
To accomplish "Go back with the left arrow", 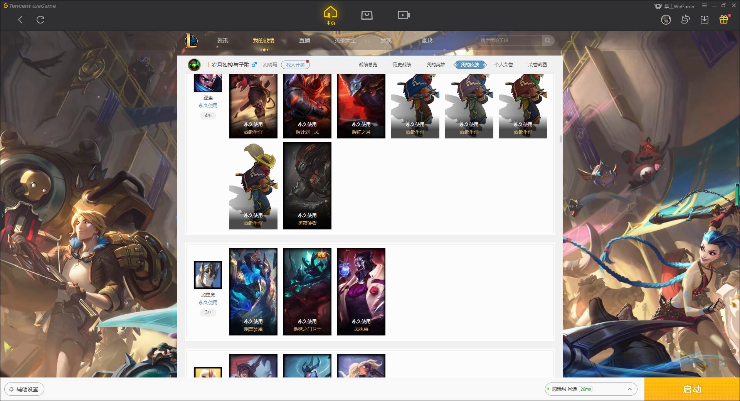I will point(20,20).
